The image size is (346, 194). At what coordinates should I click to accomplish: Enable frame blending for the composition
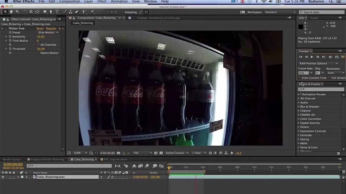pos(141,166)
